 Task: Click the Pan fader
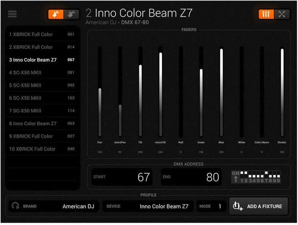(x=100, y=92)
